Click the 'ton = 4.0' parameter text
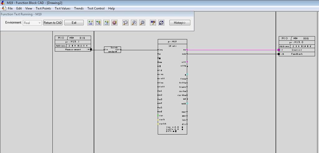This screenshot has width=319, height=153. coord(173,127)
